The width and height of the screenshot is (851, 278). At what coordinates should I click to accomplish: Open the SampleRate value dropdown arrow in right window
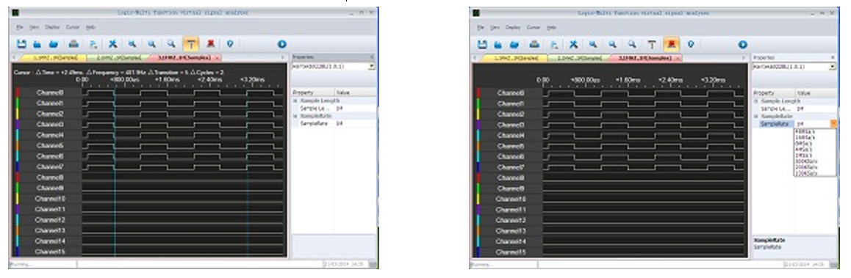pyautogui.click(x=833, y=123)
